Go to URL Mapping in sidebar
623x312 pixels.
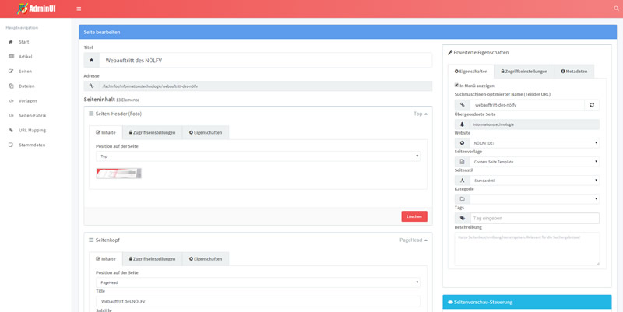pos(32,130)
